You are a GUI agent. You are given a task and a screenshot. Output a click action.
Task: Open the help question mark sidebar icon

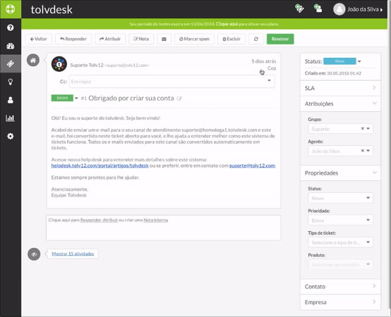(10, 27)
